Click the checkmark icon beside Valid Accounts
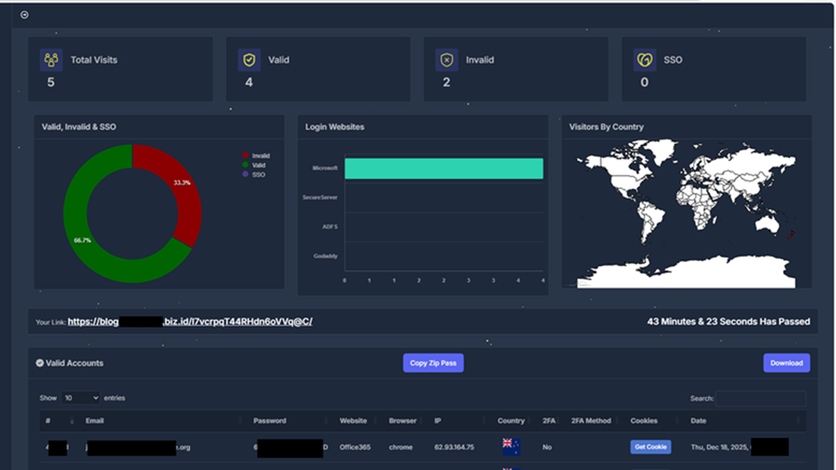836x470 pixels. (40, 363)
